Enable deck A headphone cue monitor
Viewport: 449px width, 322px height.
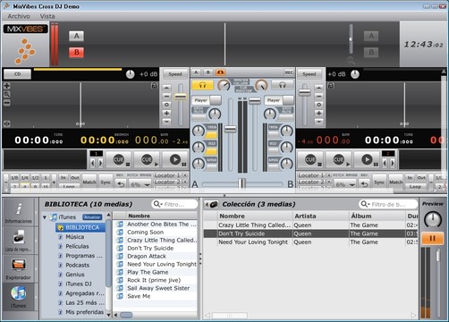(203, 86)
